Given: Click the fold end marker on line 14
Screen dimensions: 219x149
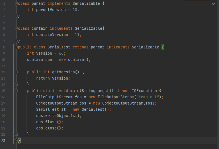Looking at the screenshot, I should (x=17, y=85).
